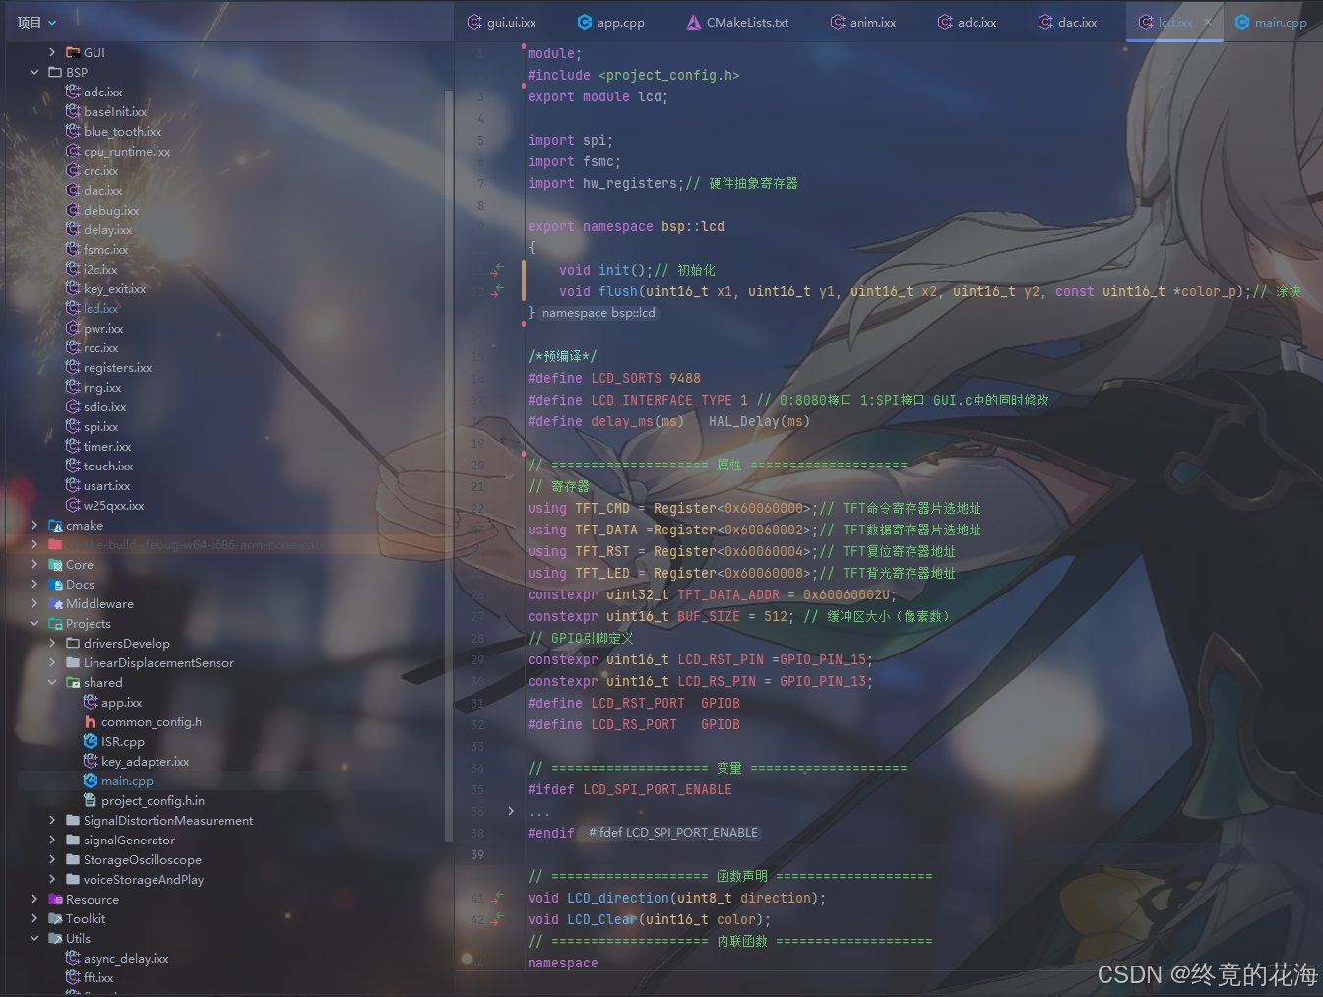Collapse the BSP folder
Image resolution: width=1323 pixels, height=997 pixels.
click(34, 72)
